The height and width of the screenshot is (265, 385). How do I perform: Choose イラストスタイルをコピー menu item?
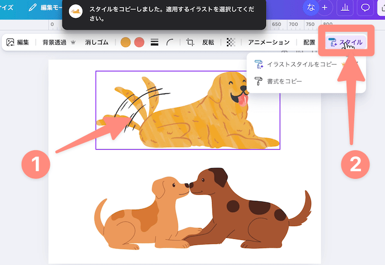pyautogui.click(x=306, y=64)
